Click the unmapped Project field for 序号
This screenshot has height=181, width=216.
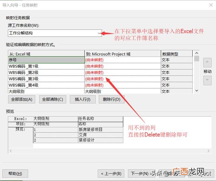click(x=123, y=60)
